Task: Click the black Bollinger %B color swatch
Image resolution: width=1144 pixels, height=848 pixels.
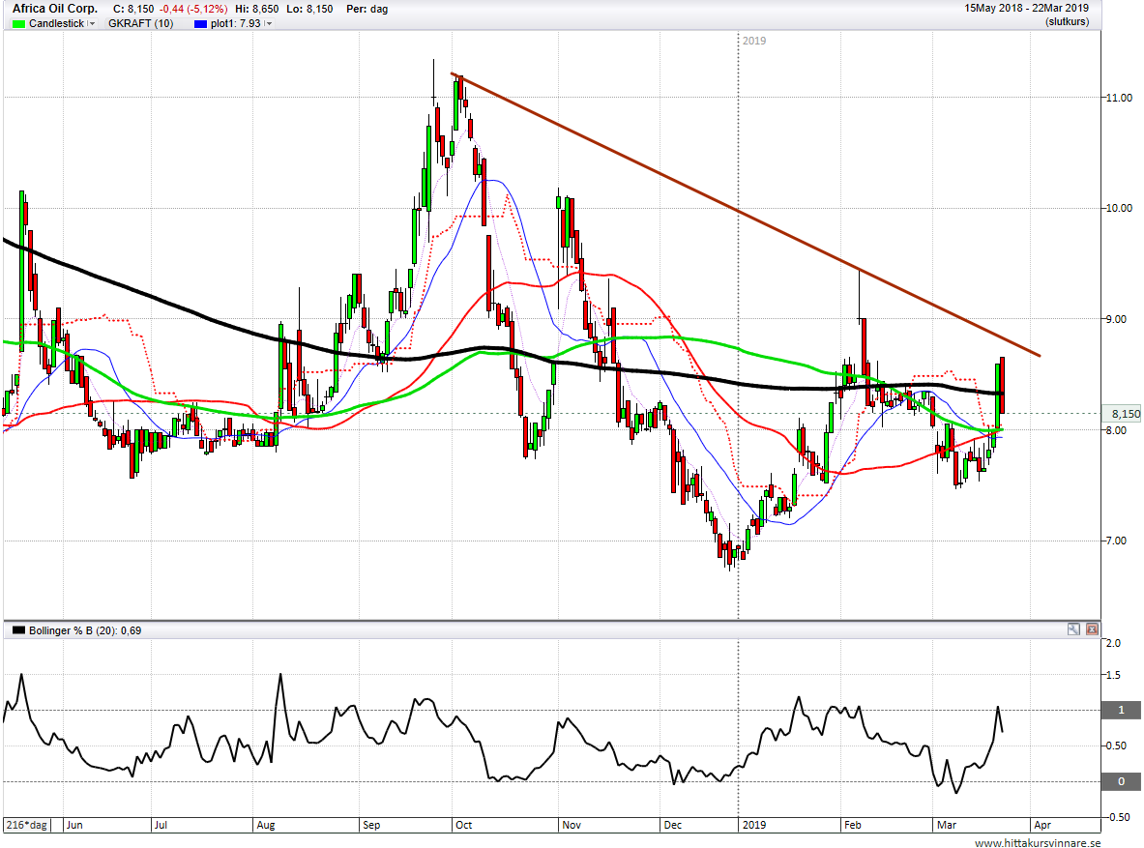Action: (x=19, y=630)
